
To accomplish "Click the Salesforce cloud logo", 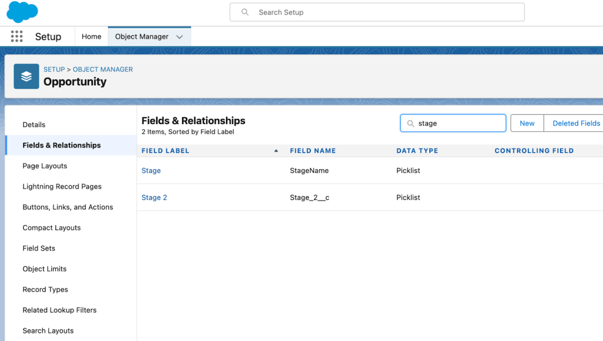I will pyautogui.click(x=22, y=12).
